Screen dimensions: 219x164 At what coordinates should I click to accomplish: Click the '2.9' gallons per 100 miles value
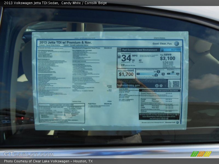coord(123,65)
